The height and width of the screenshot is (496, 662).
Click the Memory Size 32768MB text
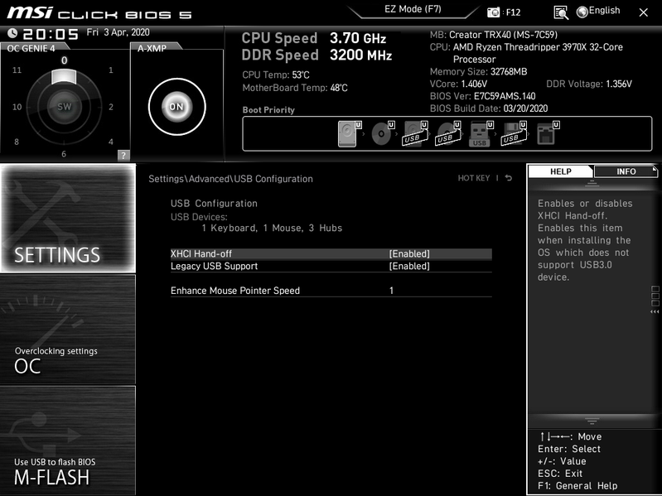pos(478,72)
